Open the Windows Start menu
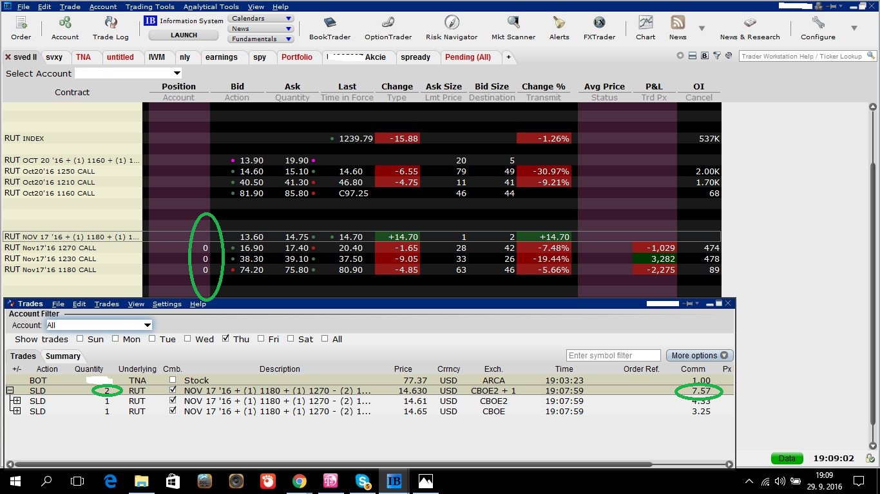 pos(15,480)
